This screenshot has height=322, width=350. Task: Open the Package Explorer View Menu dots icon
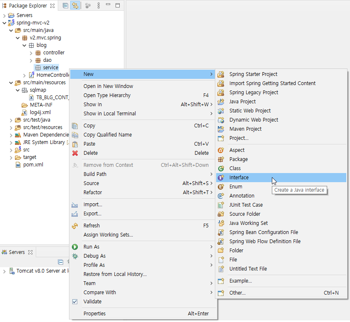(99, 5)
